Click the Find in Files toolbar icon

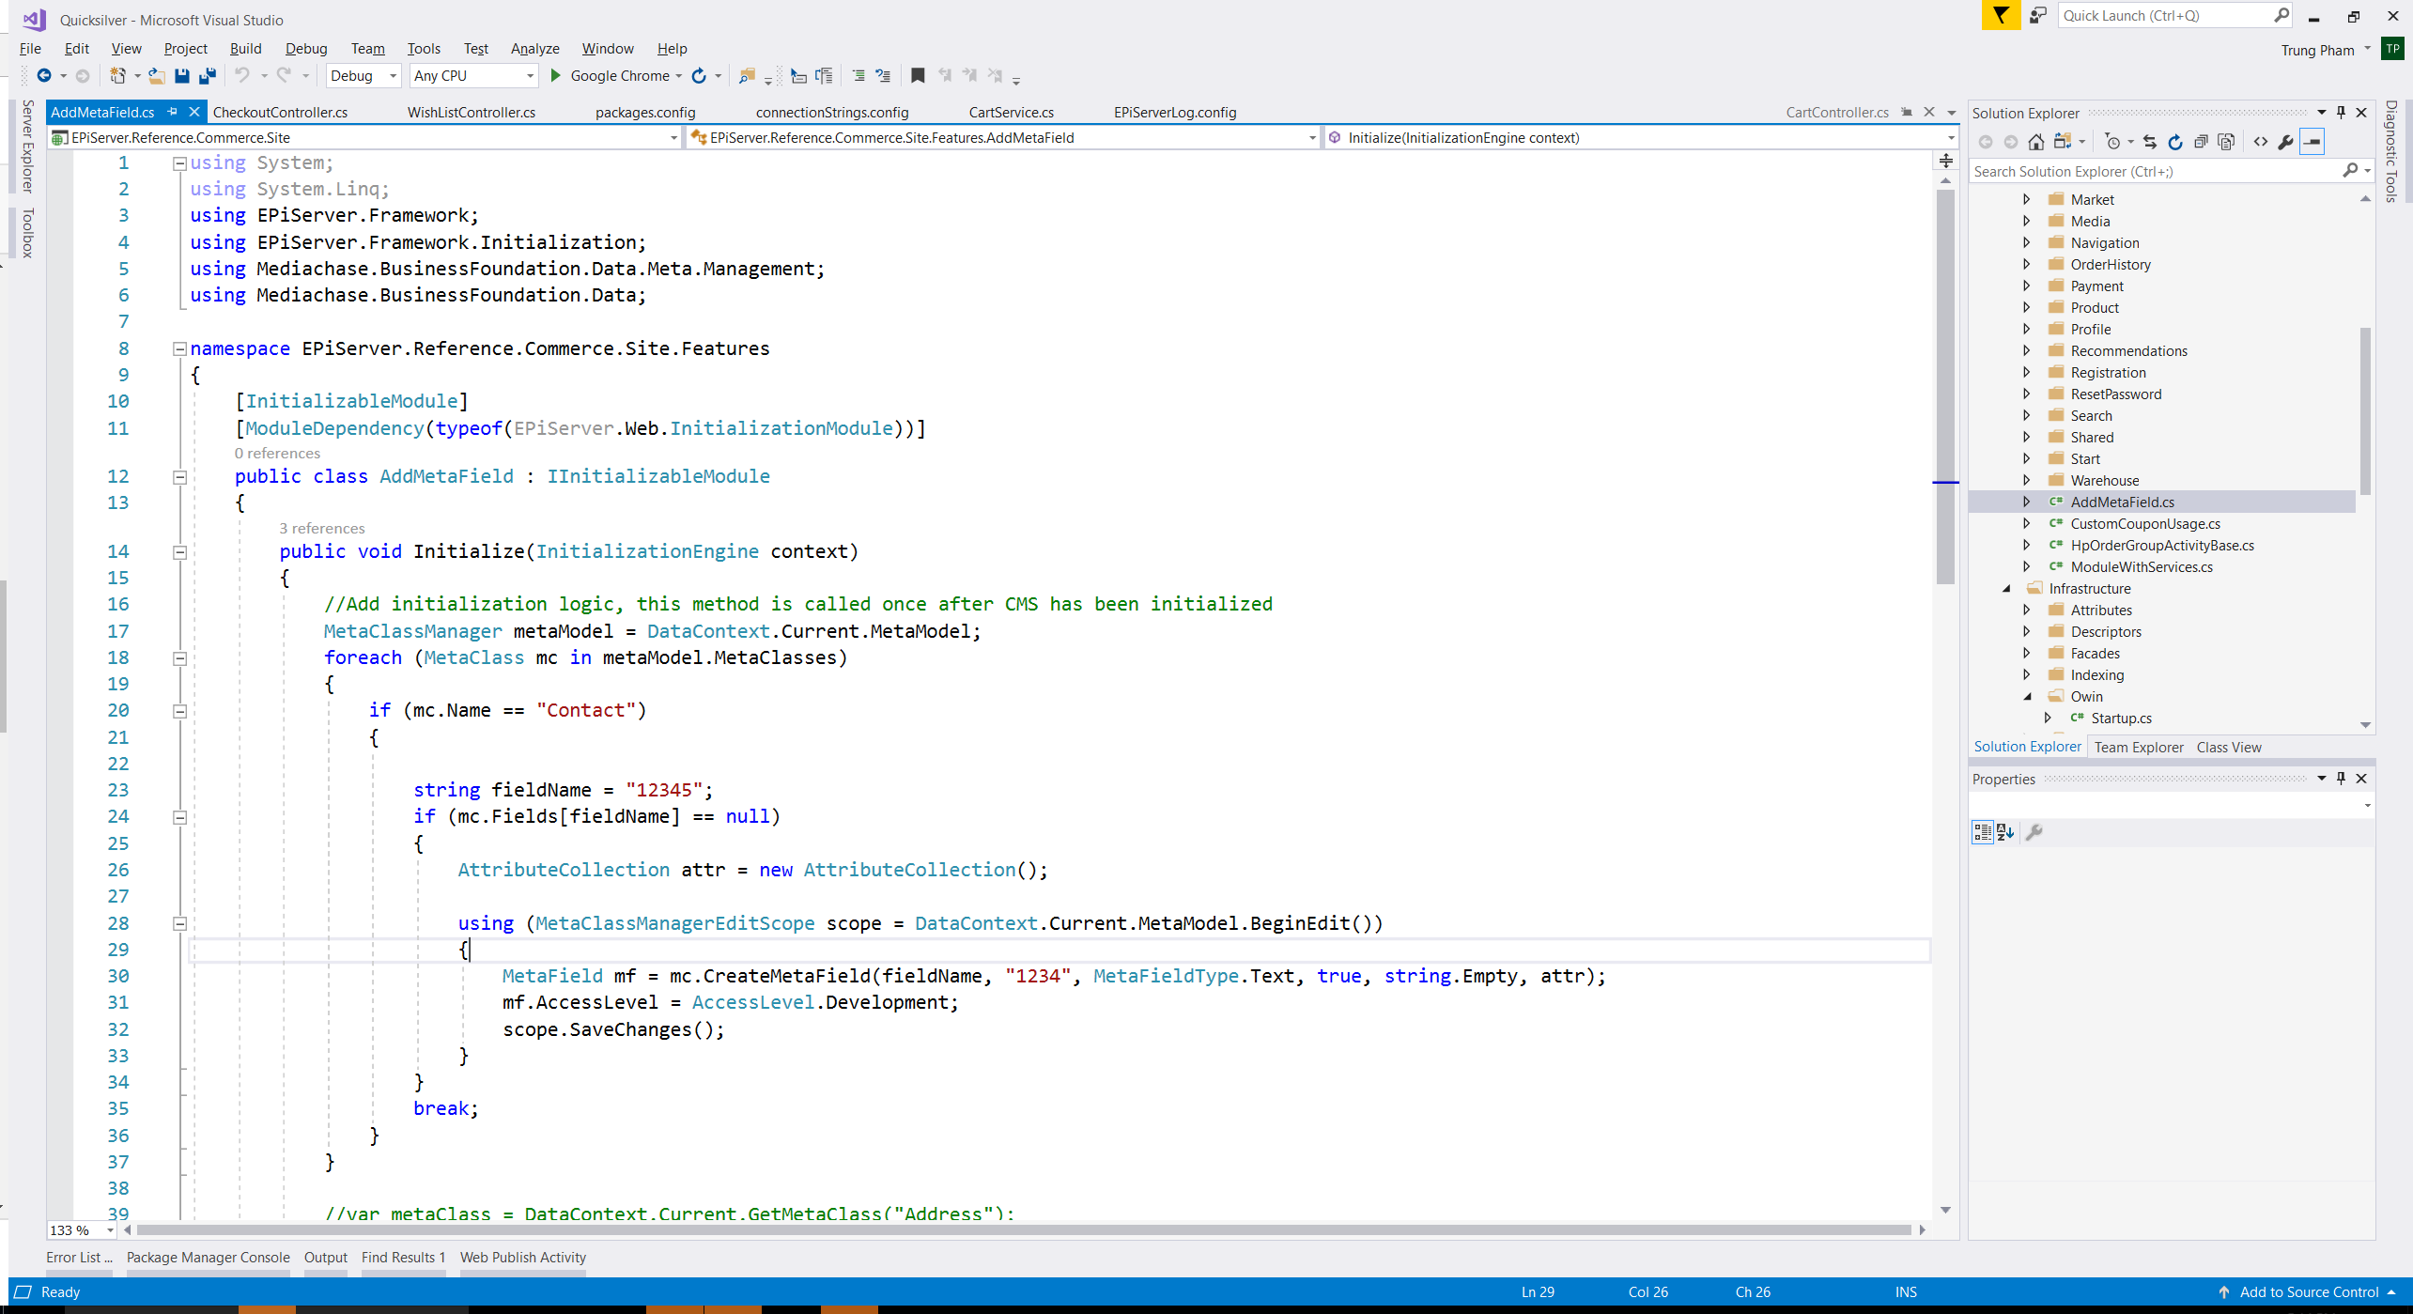[747, 76]
